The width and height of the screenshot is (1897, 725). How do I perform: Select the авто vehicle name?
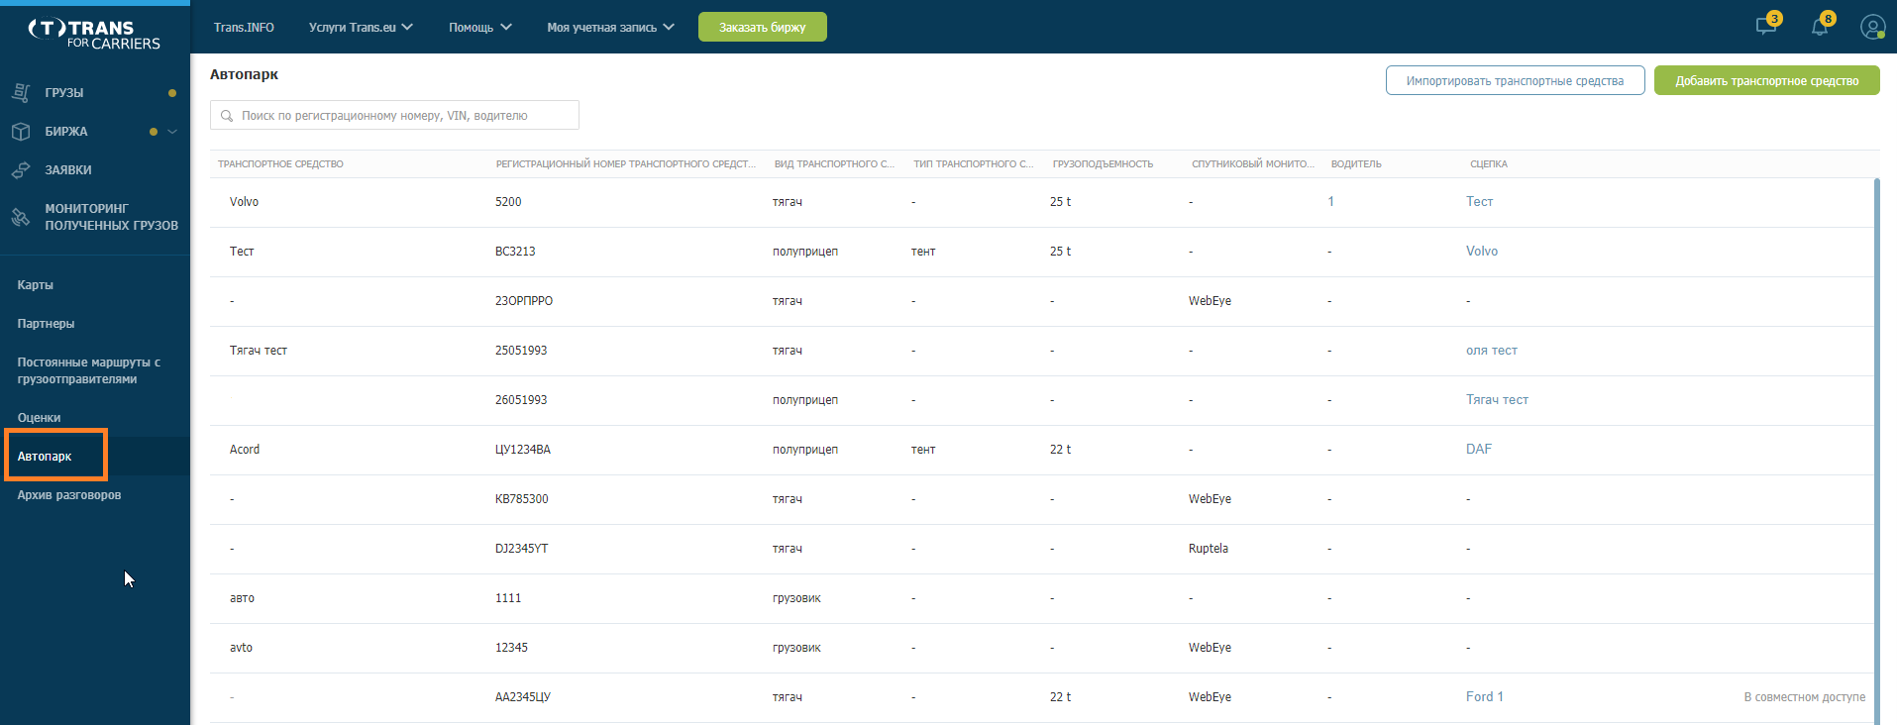tap(242, 598)
